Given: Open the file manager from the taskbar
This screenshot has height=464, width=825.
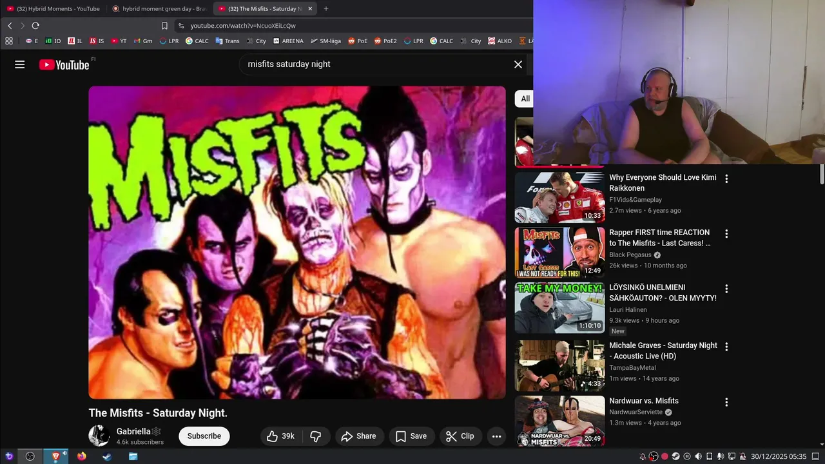Looking at the screenshot, I should (133, 456).
